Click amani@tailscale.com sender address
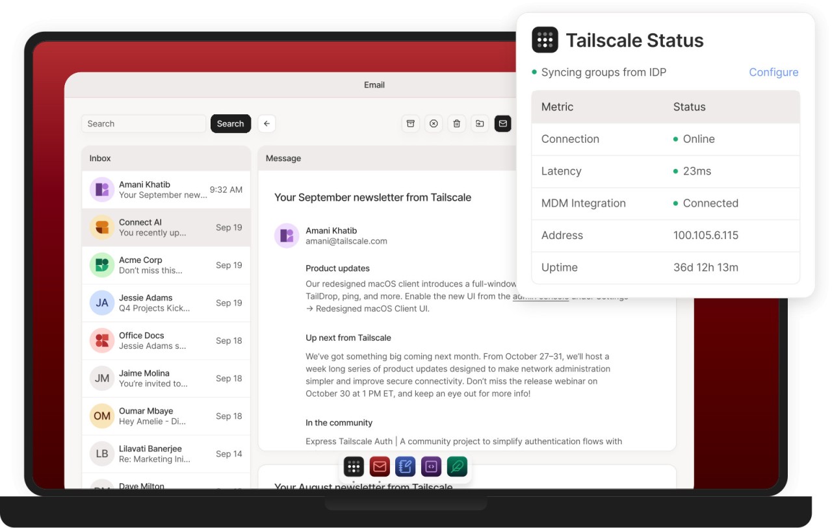This screenshot has width=832, height=528. (346, 241)
